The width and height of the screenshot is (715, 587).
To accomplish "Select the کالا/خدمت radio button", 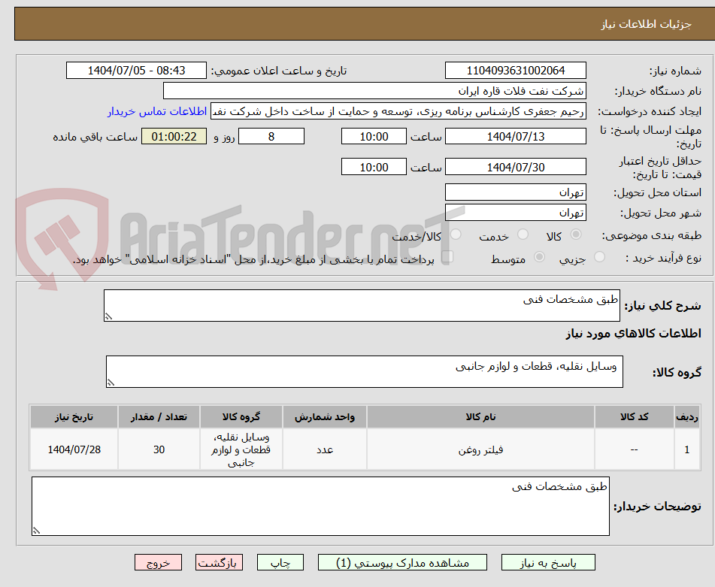I will click(455, 235).
